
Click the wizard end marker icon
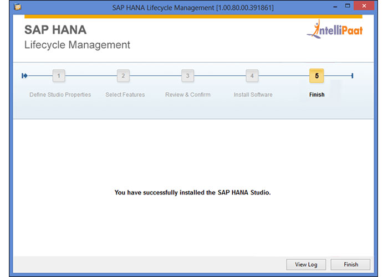tap(352, 76)
